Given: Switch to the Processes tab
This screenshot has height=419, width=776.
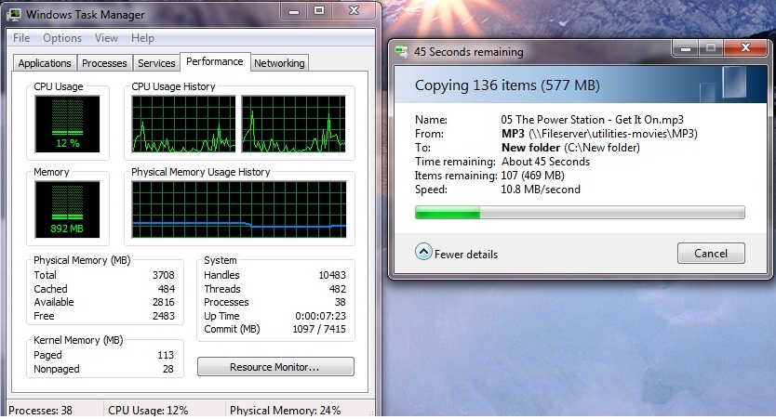Looking at the screenshot, I should (x=104, y=63).
